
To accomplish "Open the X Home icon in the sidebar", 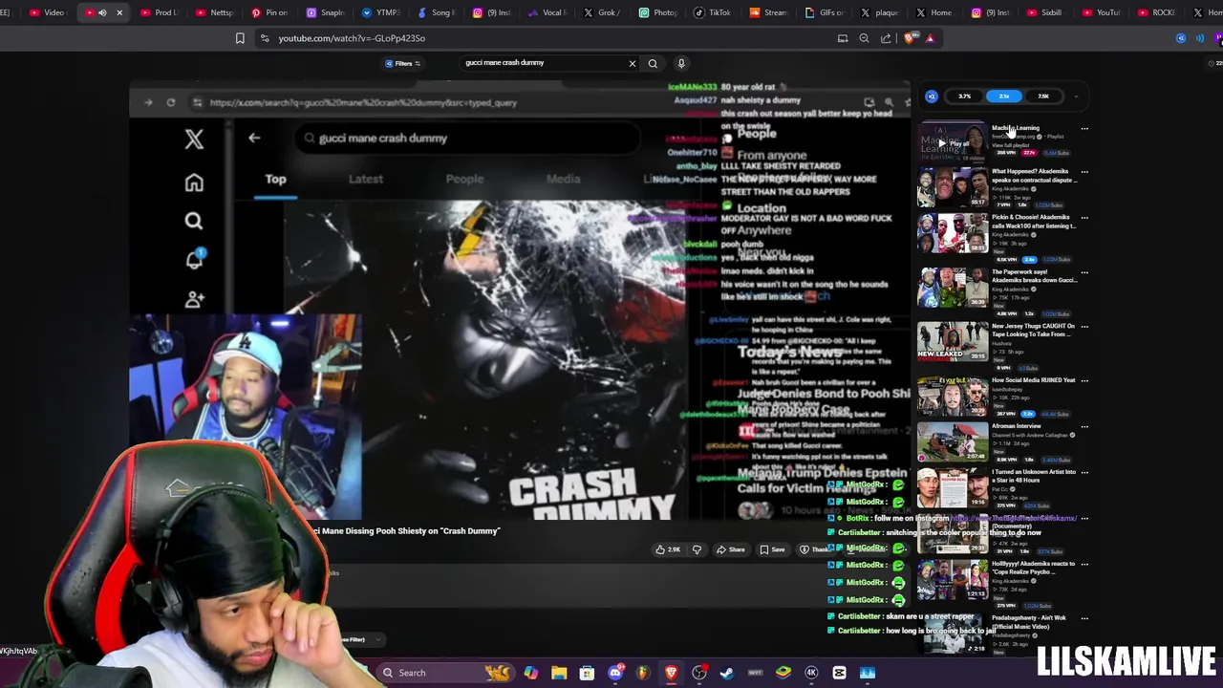I will pyautogui.click(x=194, y=183).
